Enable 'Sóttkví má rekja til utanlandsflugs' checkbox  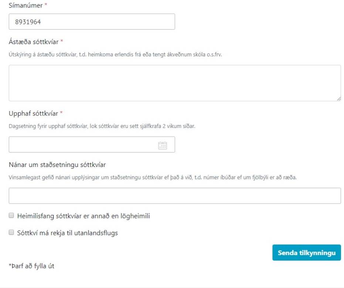(11, 232)
